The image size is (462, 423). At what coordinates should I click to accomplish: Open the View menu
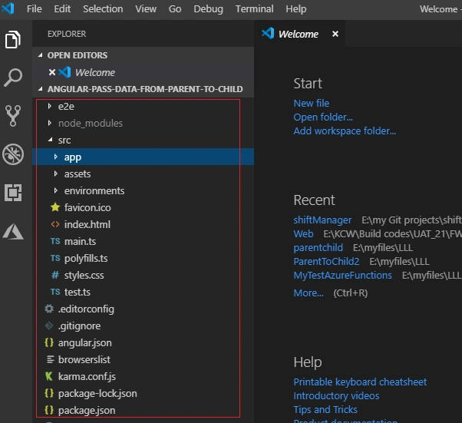click(146, 9)
